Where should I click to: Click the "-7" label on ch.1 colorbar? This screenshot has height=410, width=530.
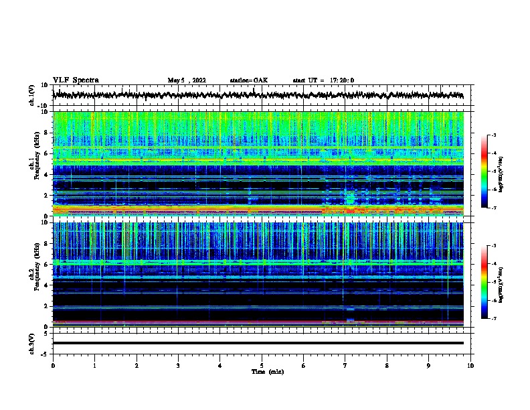coord(493,208)
